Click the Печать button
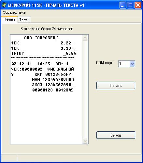The height and width of the screenshot is (163, 143). click(x=116, y=86)
